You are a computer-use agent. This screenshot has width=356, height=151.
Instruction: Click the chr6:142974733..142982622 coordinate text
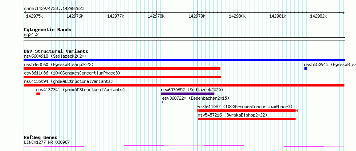[x=54, y=8]
